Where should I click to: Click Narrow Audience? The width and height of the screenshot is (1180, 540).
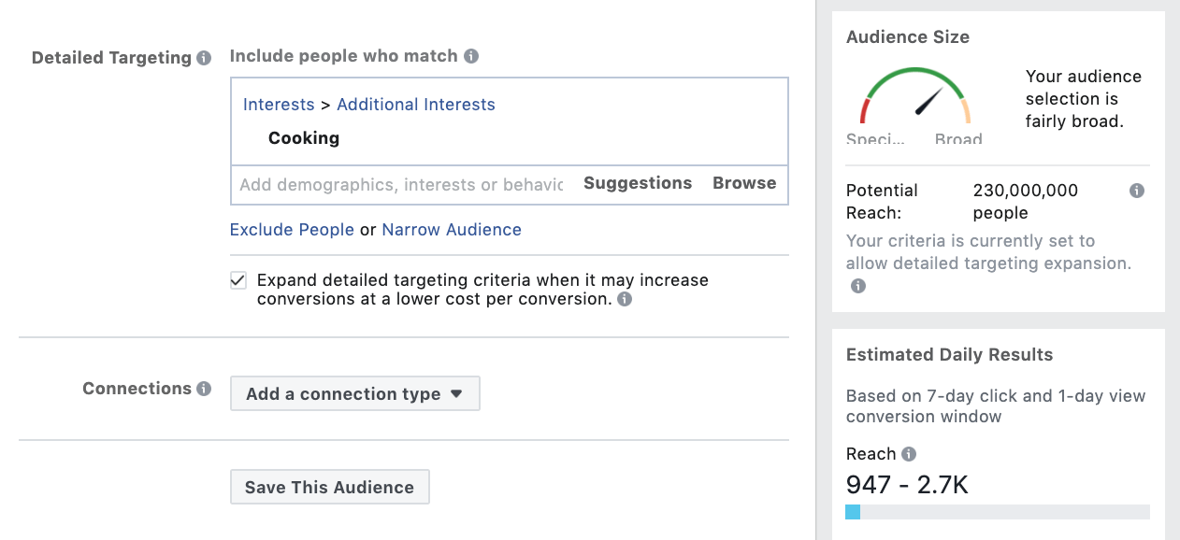tap(452, 229)
